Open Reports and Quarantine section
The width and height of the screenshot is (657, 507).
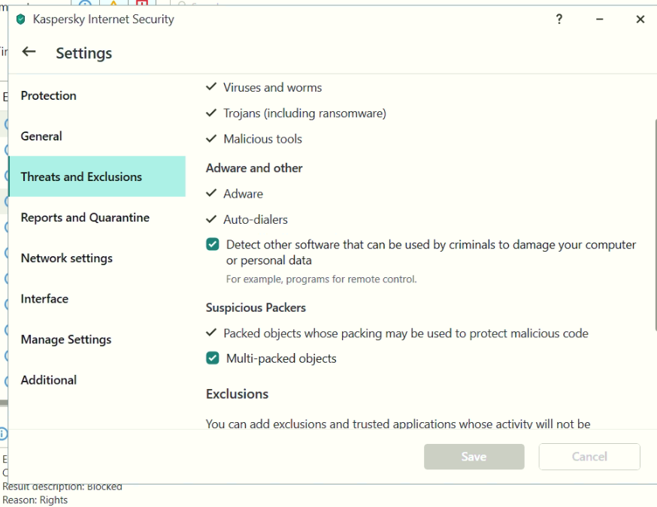(x=97, y=217)
